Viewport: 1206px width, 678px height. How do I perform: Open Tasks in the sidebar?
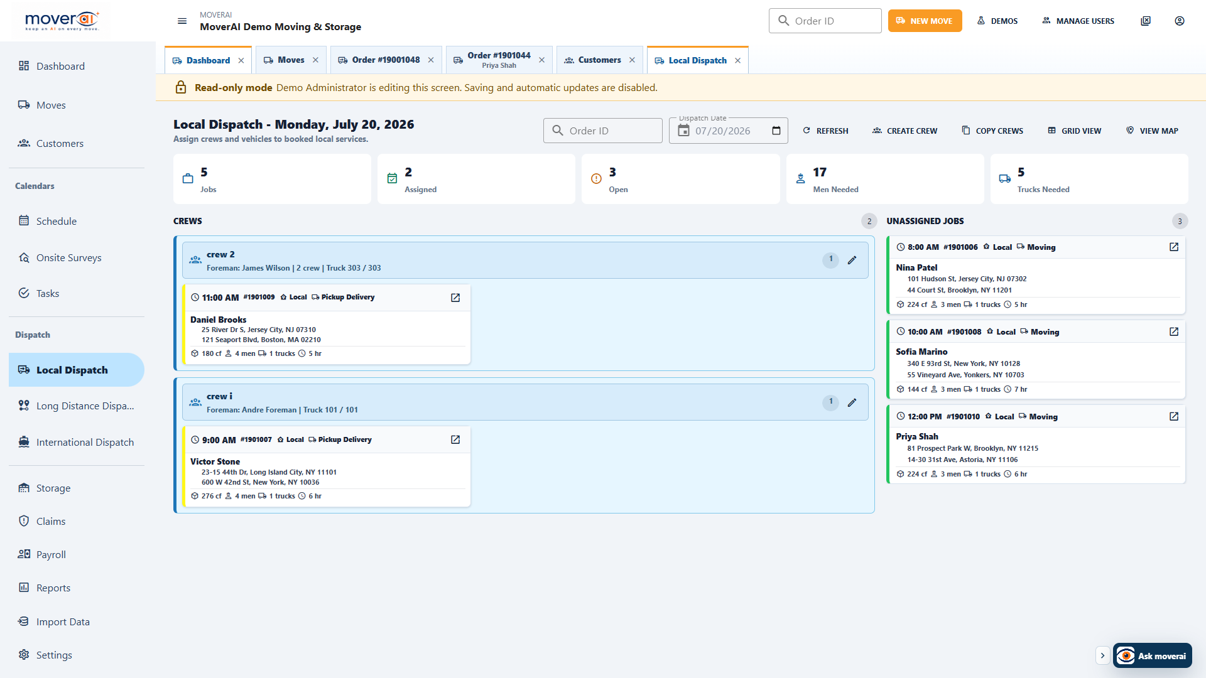[77, 293]
